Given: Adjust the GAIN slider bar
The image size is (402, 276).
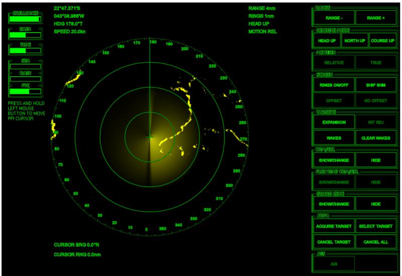Looking at the screenshot, I should coord(25,35).
